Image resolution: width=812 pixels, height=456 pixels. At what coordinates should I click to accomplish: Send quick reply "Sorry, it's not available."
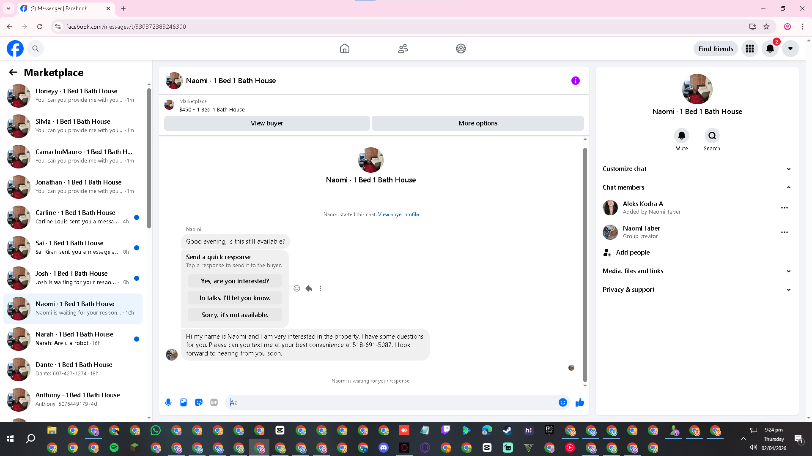click(x=235, y=315)
